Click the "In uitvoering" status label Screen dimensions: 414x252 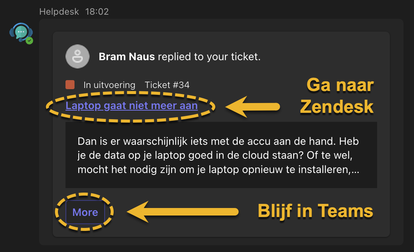pyautogui.click(x=109, y=85)
